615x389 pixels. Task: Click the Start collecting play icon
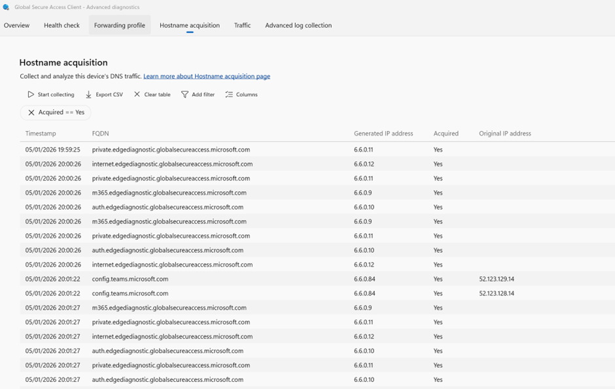click(31, 94)
